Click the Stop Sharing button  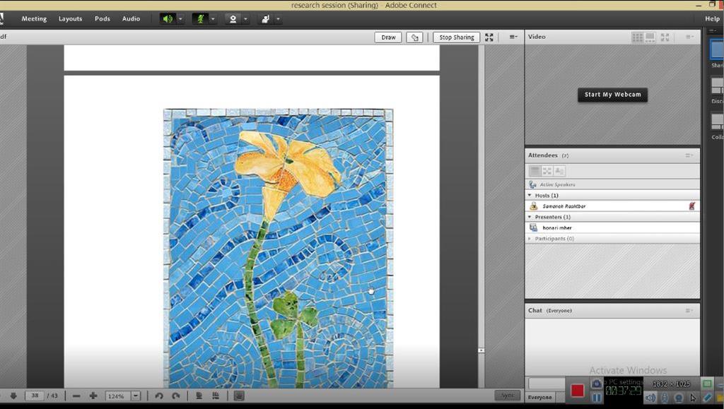[457, 37]
